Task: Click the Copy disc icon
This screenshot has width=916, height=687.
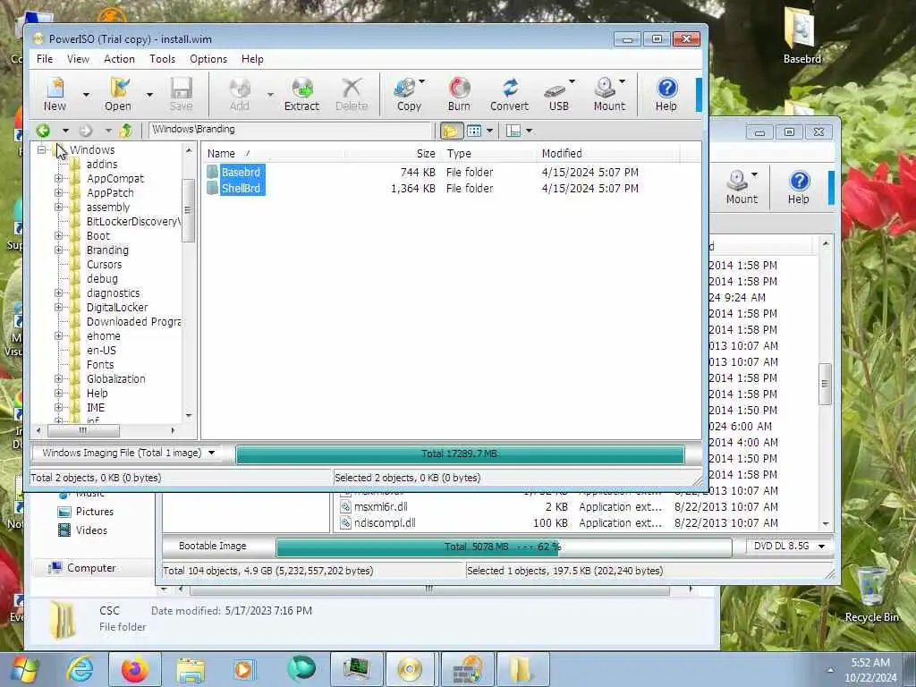Action: click(409, 93)
